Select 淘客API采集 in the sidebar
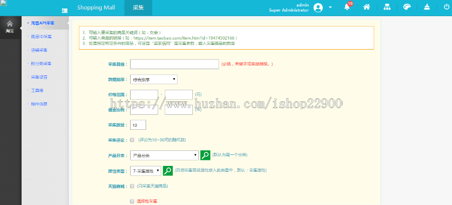The image size is (452, 205). pyautogui.click(x=43, y=23)
